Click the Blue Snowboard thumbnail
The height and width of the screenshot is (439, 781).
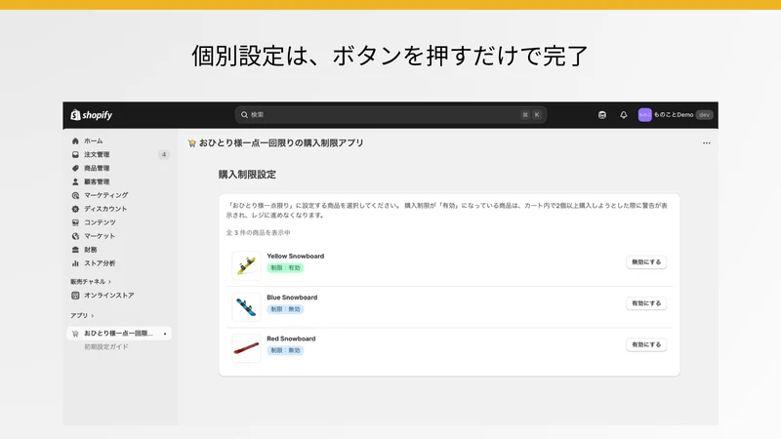coord(246,306)
